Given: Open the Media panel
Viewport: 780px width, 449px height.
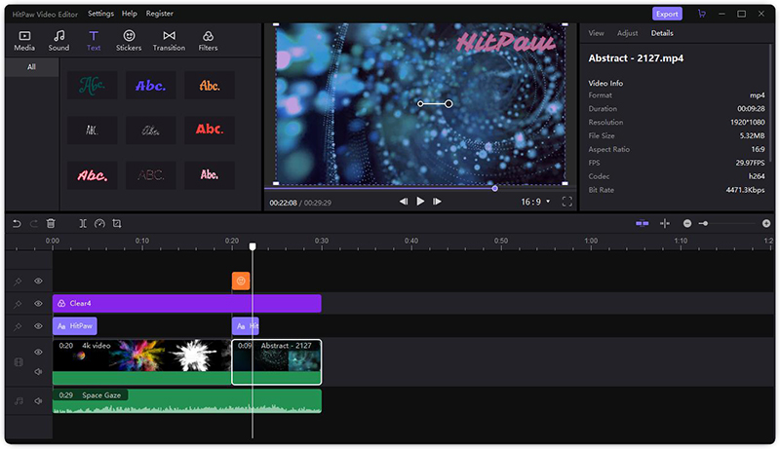Looking at the screenshot, I should 24,40.
